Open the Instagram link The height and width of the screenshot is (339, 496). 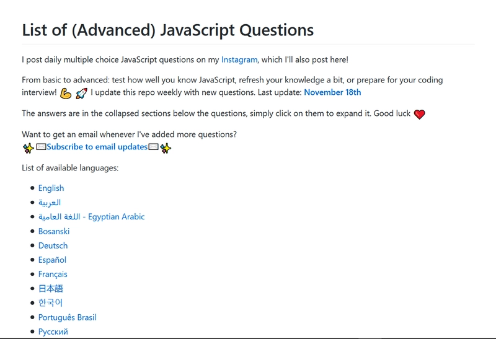pyautogui.click(x=239, y=59)
